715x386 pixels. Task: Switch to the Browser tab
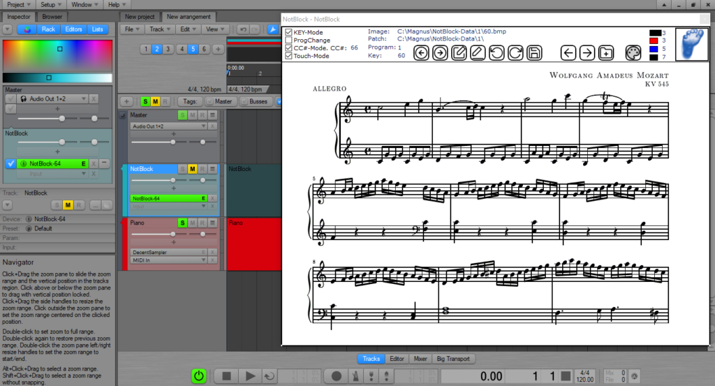click(52, 17)
